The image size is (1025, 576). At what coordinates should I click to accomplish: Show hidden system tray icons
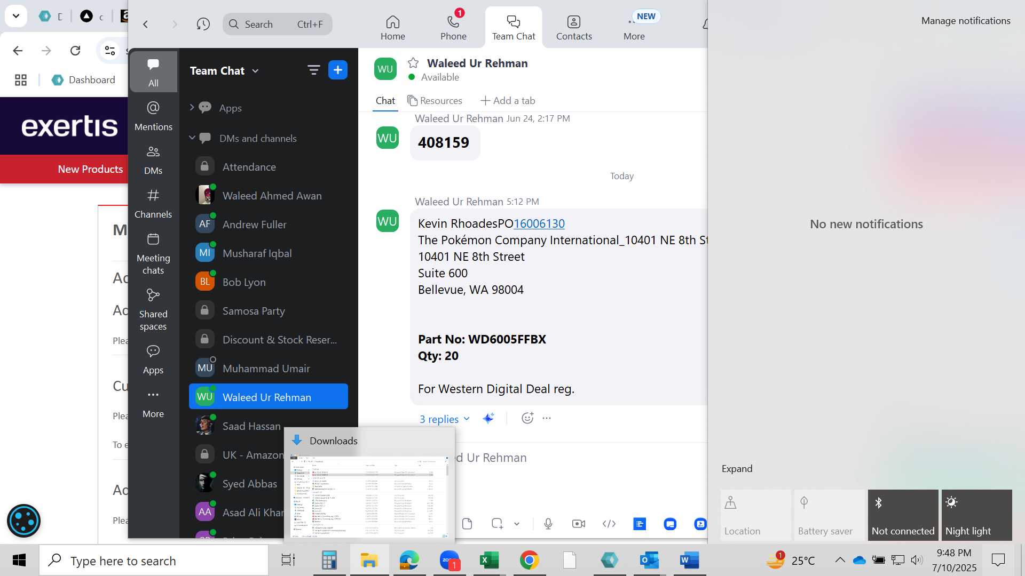840,560
